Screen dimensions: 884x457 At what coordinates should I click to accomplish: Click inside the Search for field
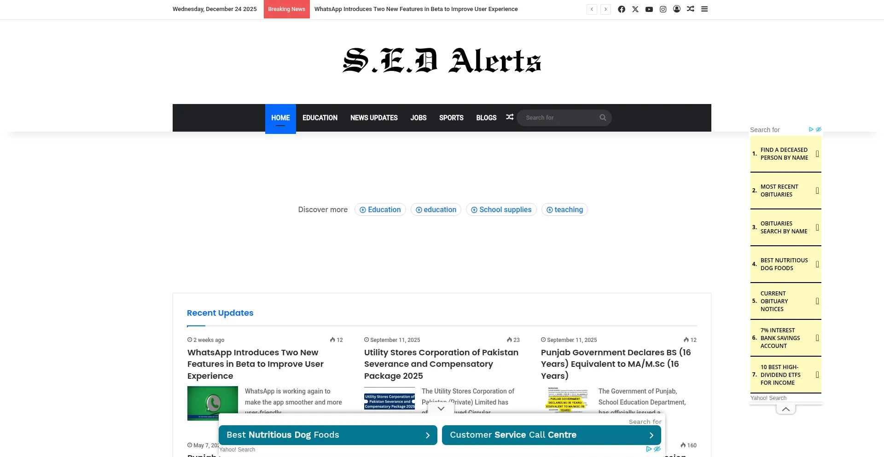[557, 117]
